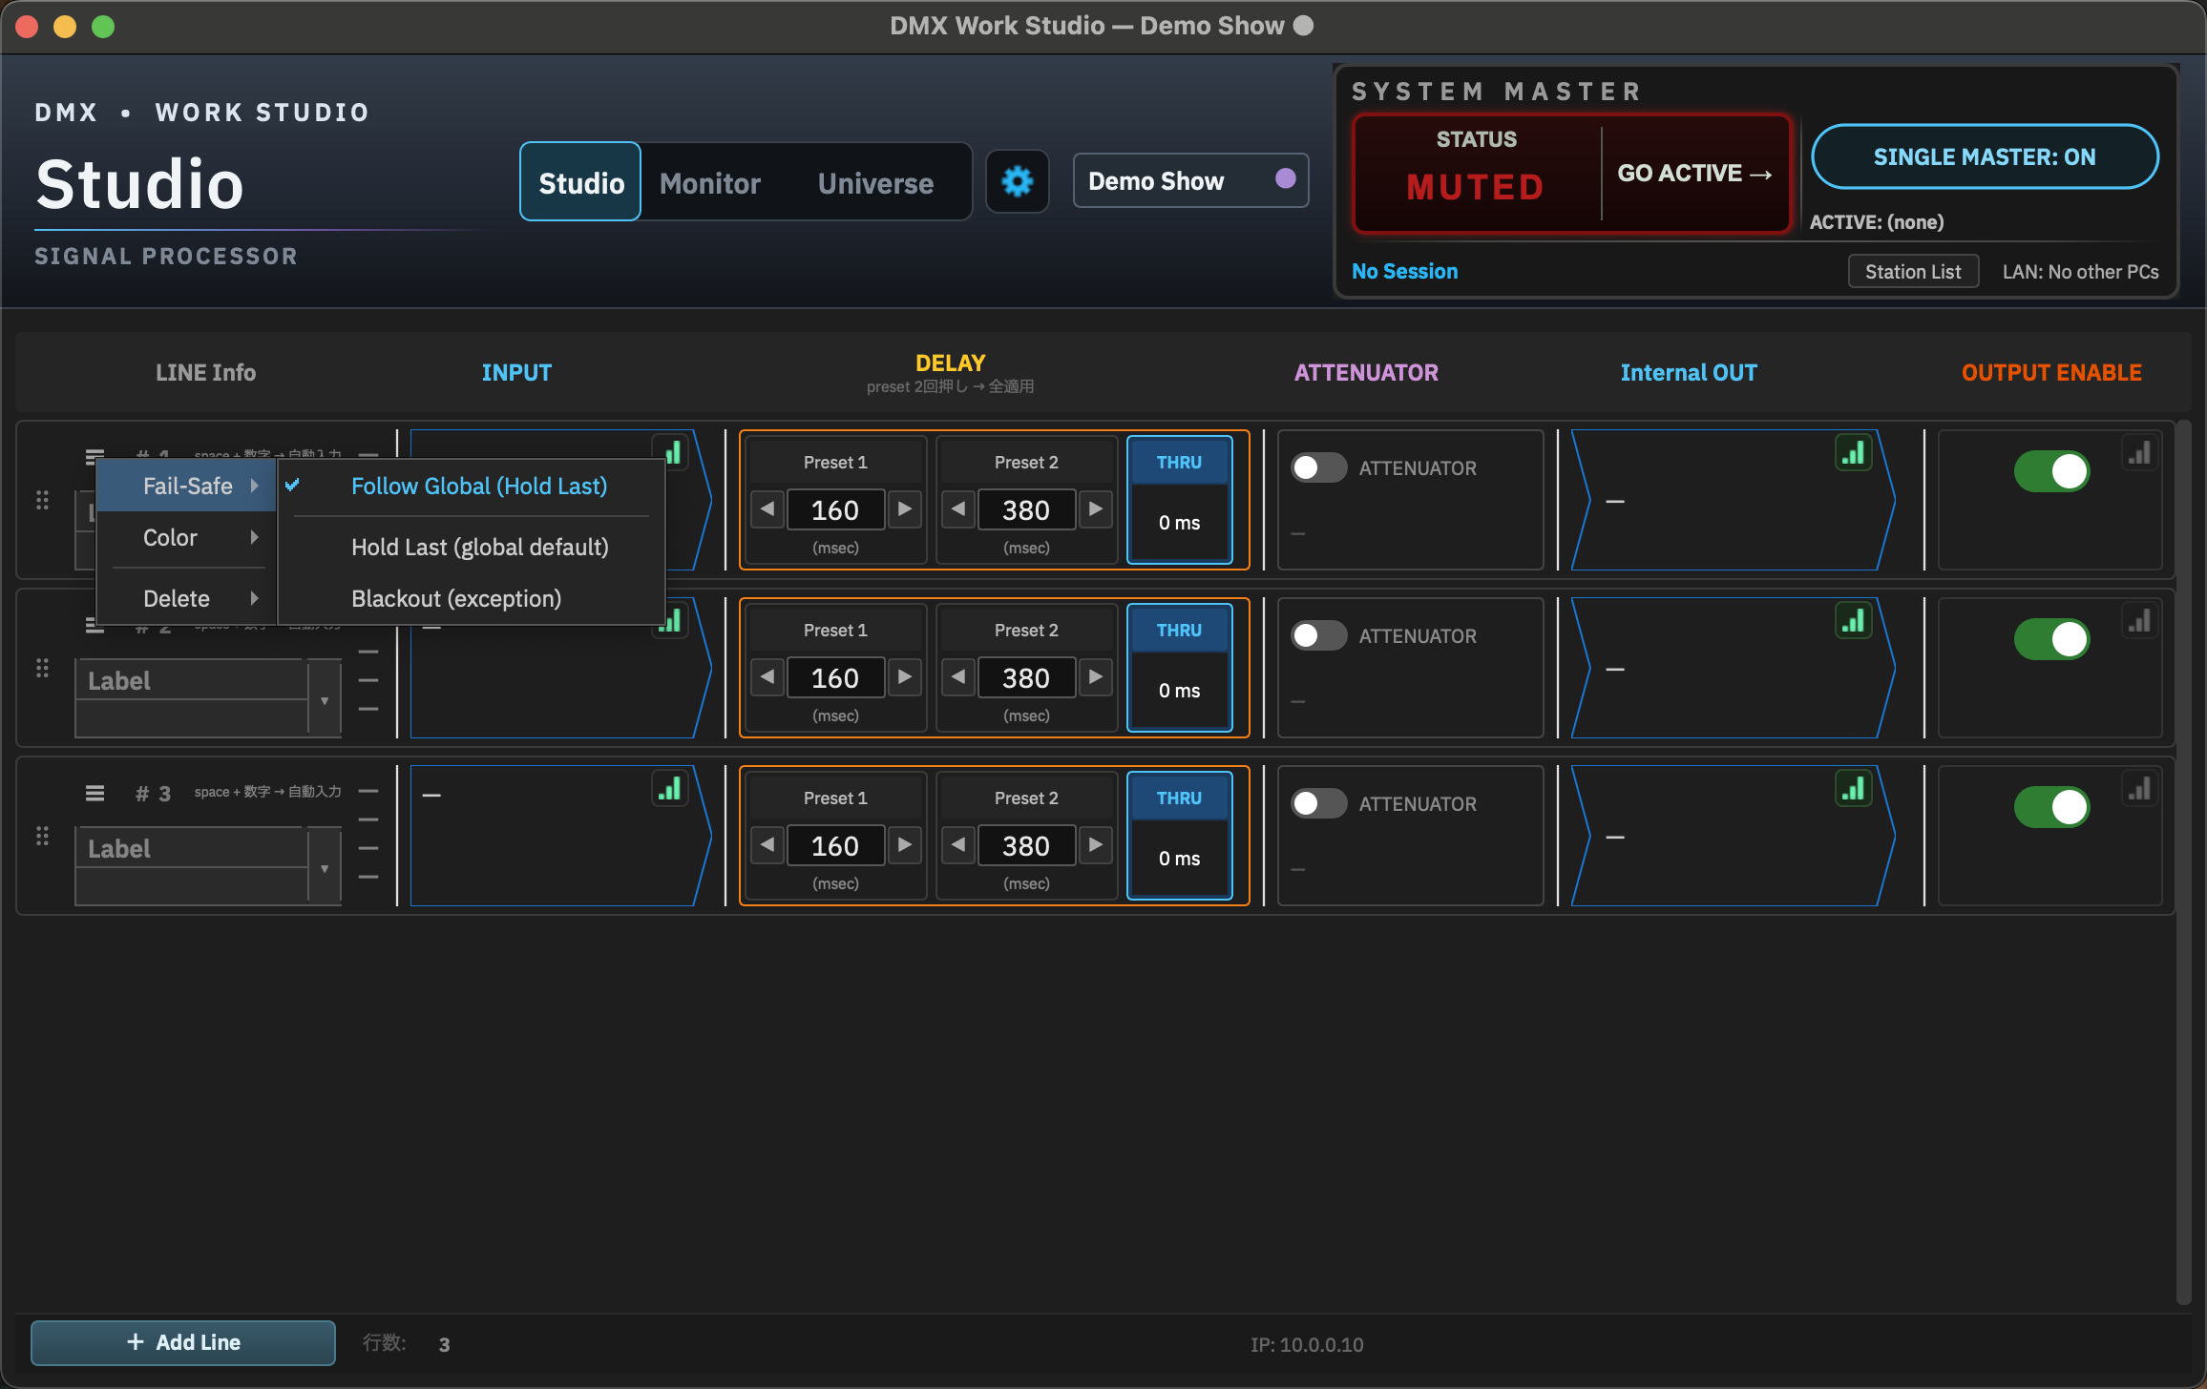Click line 2 Preset 2 value 380
Viewport: 2207px width, 1389px height.
click(x=1026, y=678)
